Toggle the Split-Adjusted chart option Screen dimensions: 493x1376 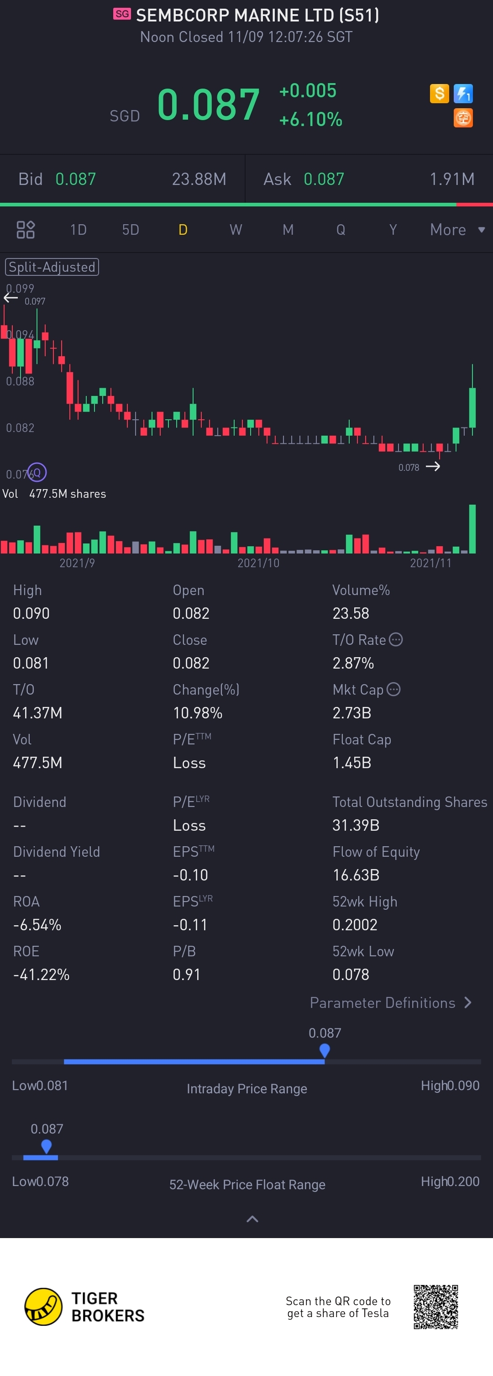click(52, 267)
